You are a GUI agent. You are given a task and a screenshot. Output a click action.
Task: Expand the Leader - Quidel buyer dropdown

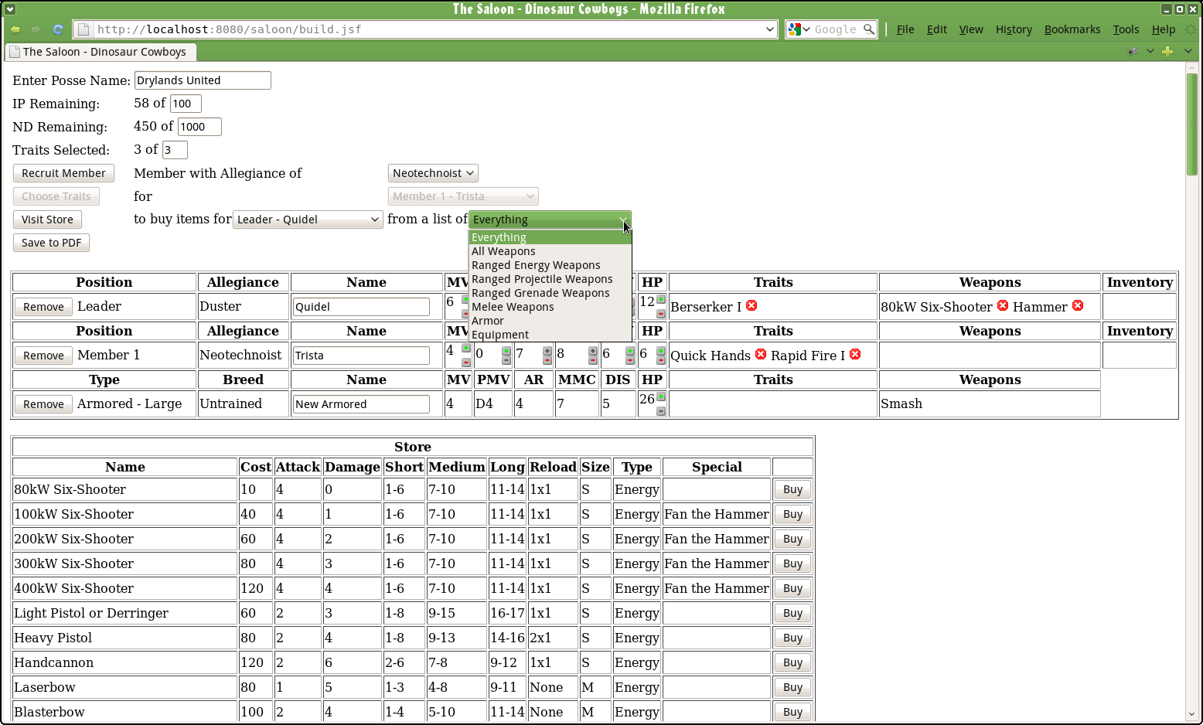[308, 220]
